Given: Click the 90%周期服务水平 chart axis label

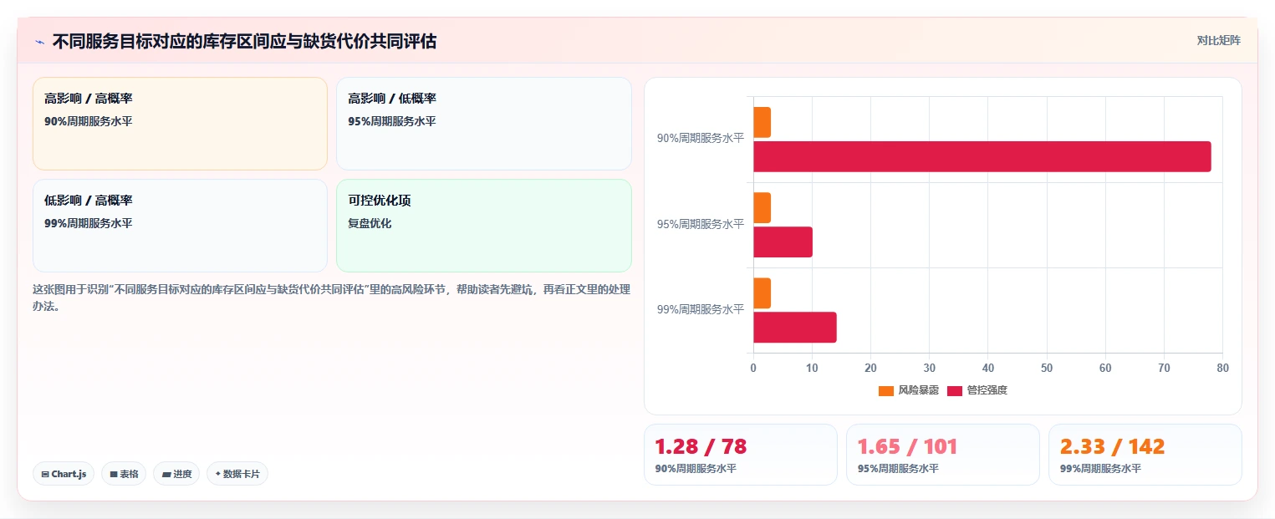Looking at the screenshot, I should click(700, 139).
